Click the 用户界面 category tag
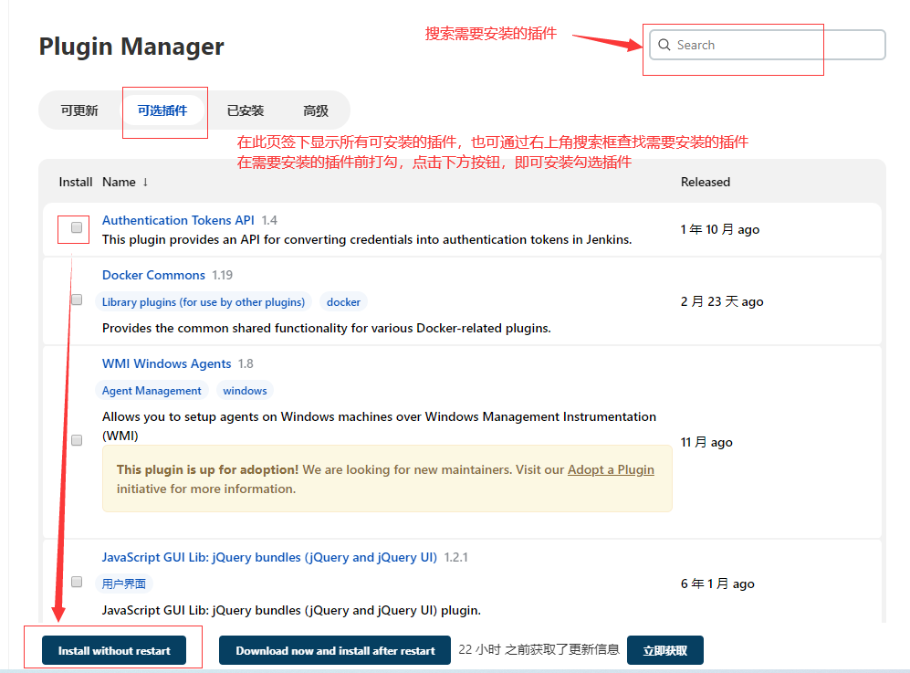 point(123,584)
